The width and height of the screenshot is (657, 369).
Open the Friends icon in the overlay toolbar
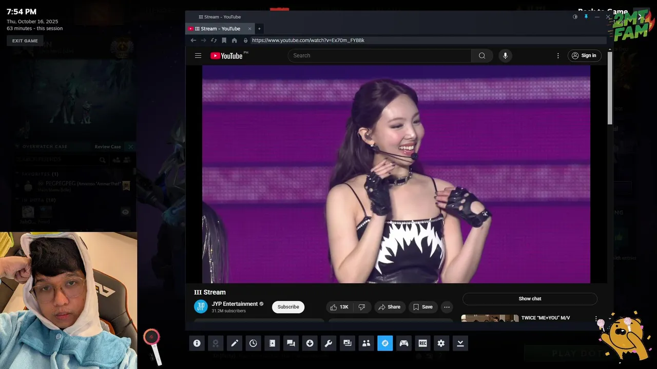[x=366, y=343]
